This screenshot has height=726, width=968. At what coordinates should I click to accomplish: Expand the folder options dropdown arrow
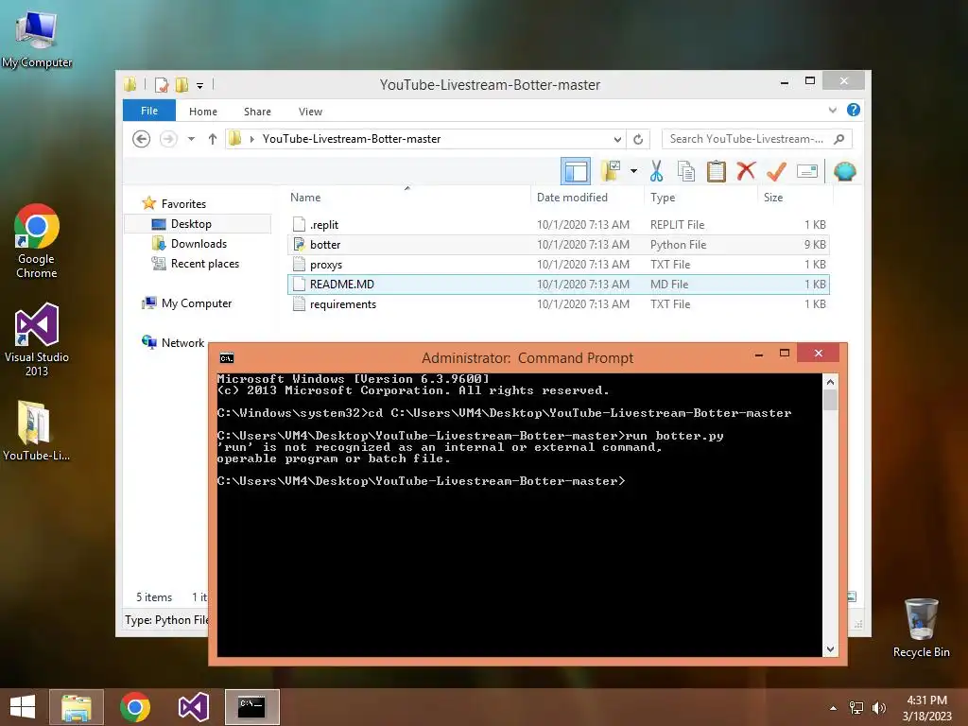click(633, 171)
